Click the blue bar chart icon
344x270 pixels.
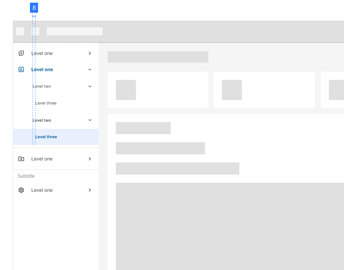pos(21,69)
